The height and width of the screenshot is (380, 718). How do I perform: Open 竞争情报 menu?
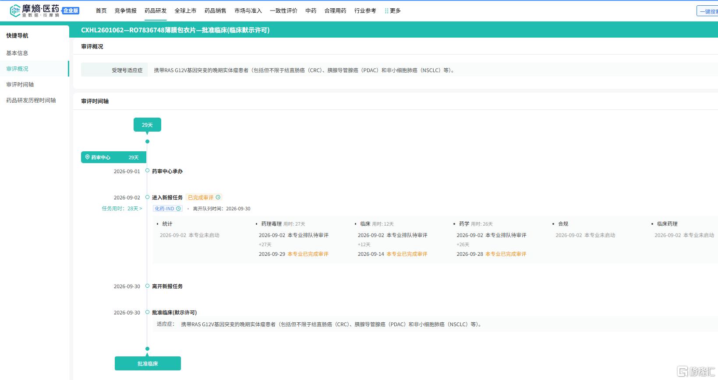coord(126,11)
